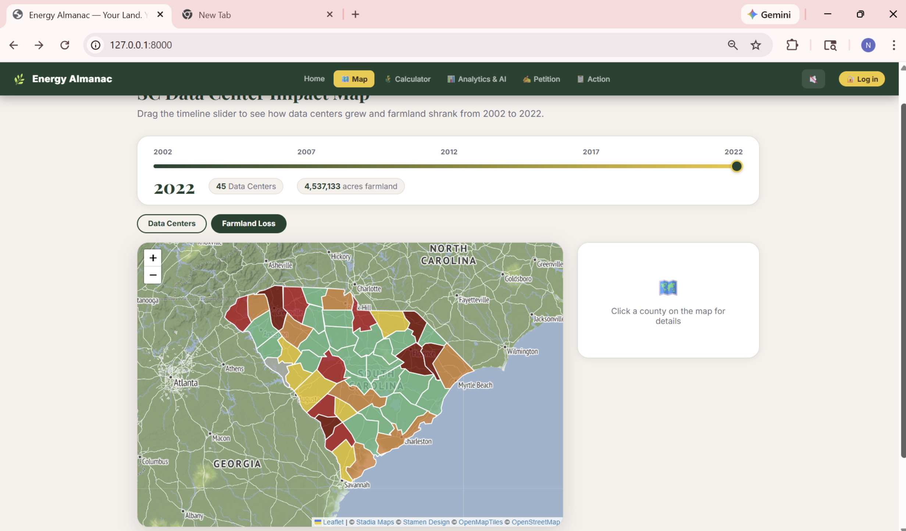Click the Energy Almanac leaf logo

pyautogui.click(x=19, y=79)
